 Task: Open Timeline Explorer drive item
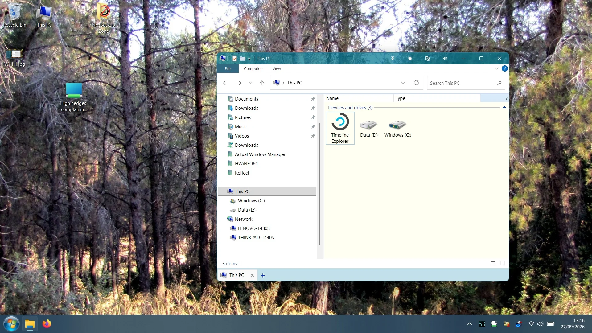340,128
